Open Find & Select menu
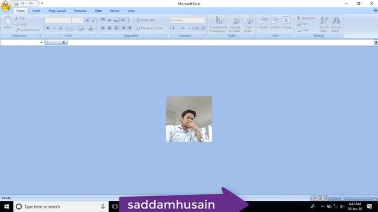 [336, 24]
